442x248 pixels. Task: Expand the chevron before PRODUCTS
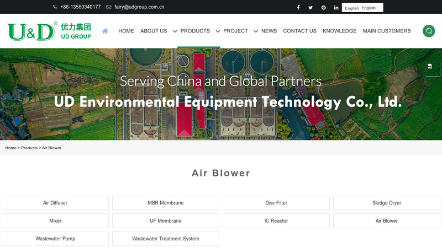(175, 31)
